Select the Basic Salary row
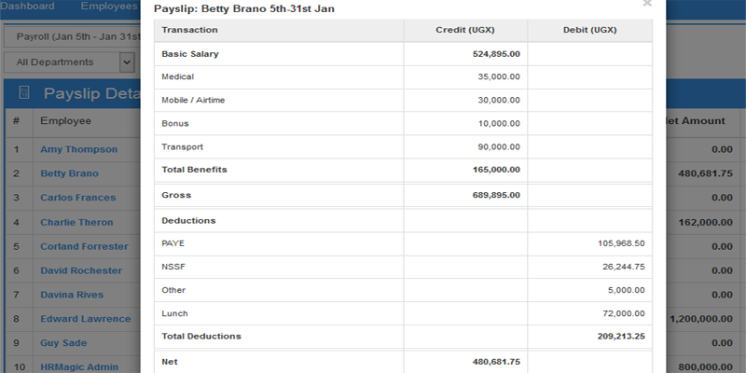This screenshot has height=373, width=746. point(403,54)
